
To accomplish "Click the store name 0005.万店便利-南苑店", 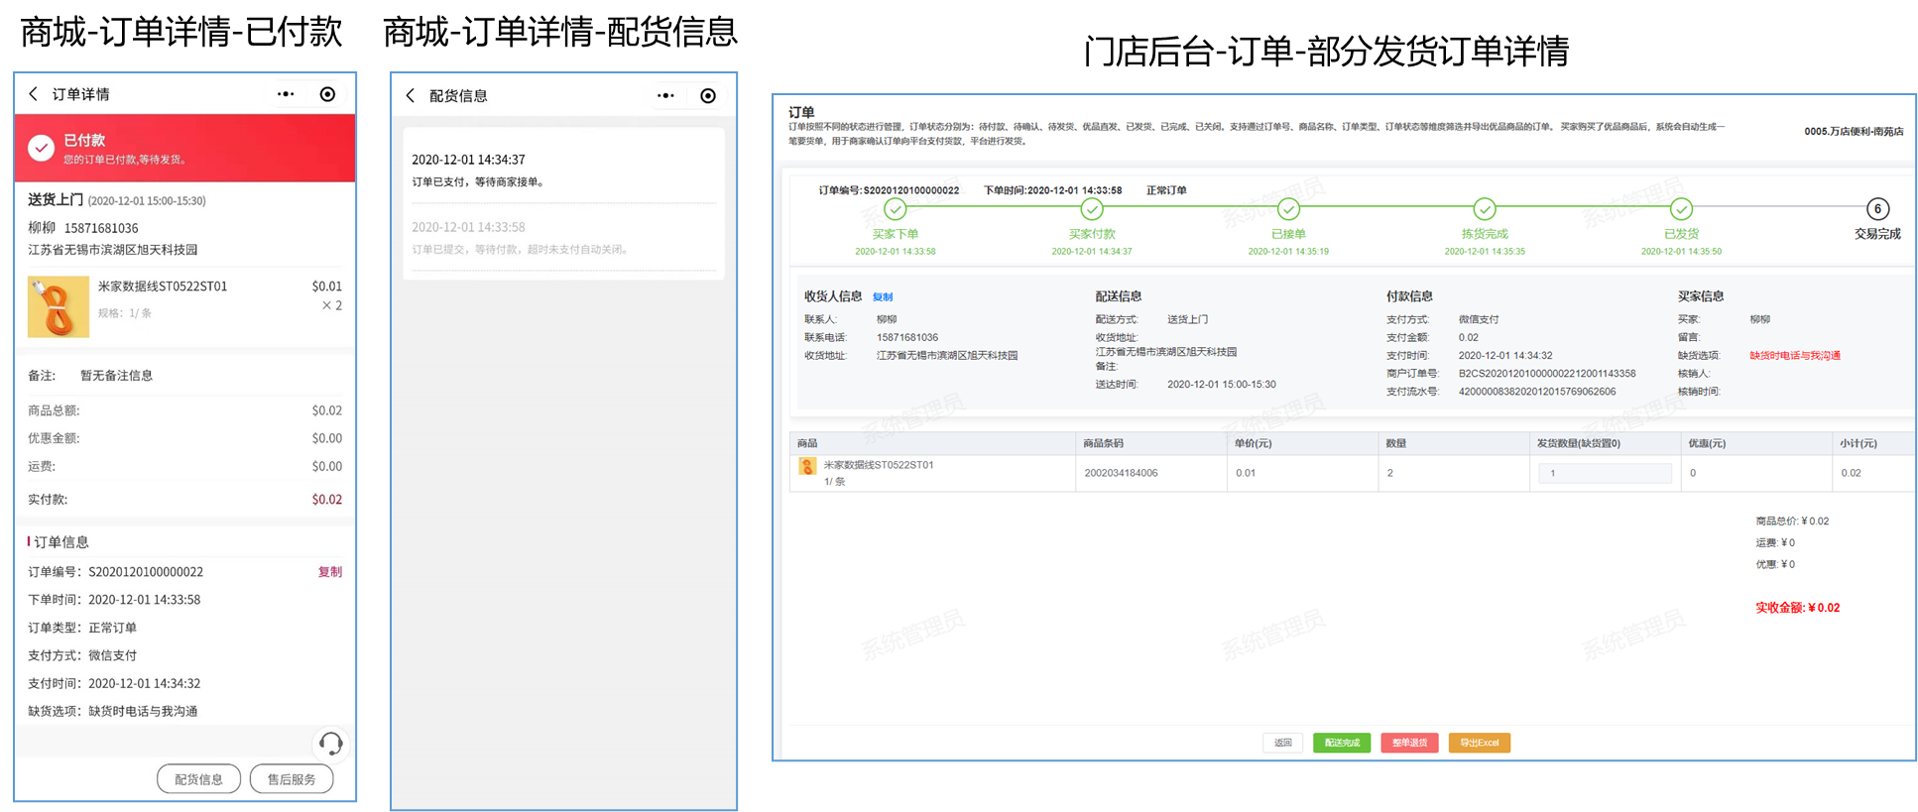I will point(1854,131).
